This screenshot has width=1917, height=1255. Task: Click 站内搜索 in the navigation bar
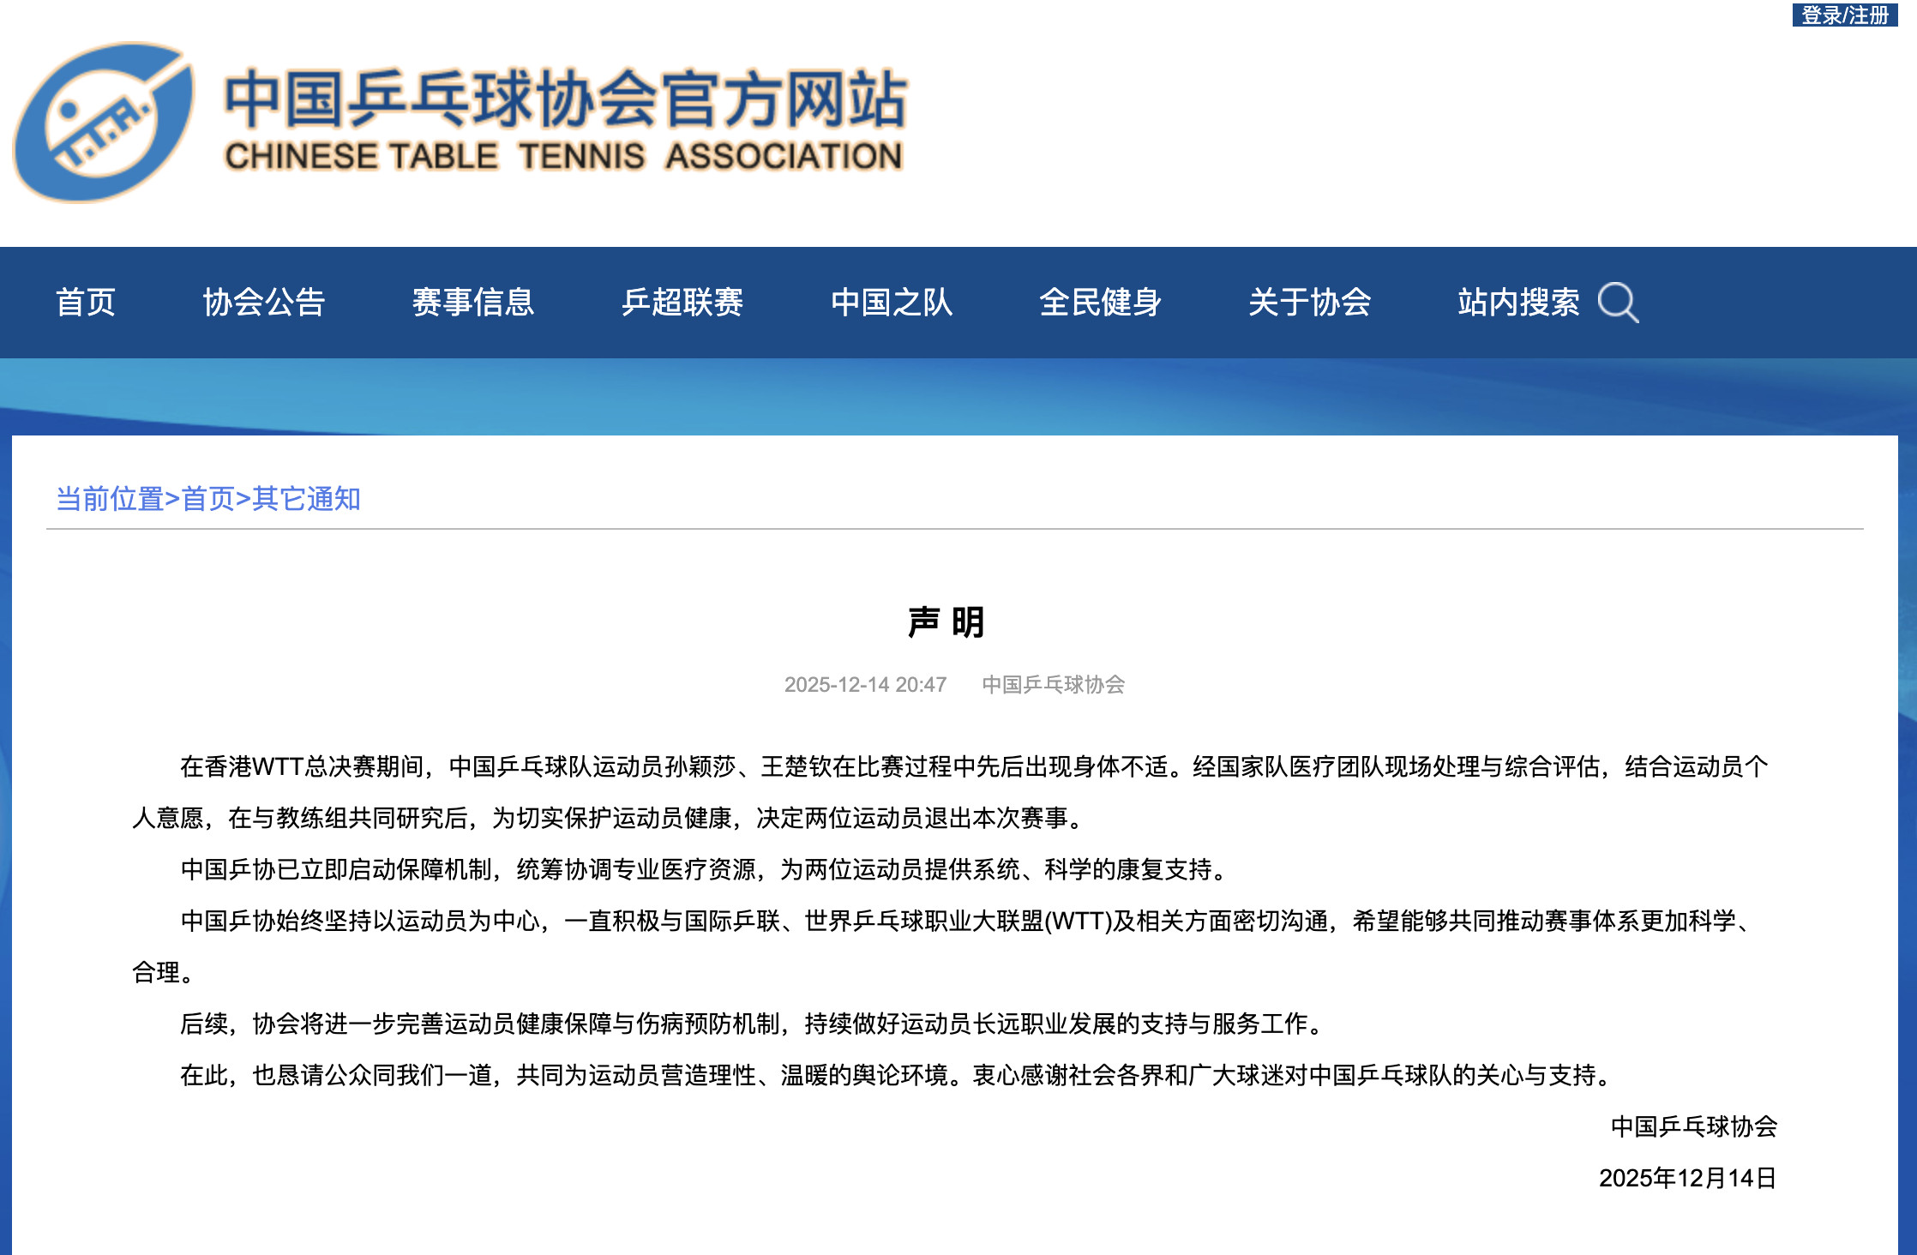tap(1517, 302)
